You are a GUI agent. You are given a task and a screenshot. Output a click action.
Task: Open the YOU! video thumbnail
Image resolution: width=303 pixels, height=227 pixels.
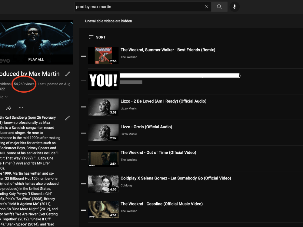[x=103, y=81]
